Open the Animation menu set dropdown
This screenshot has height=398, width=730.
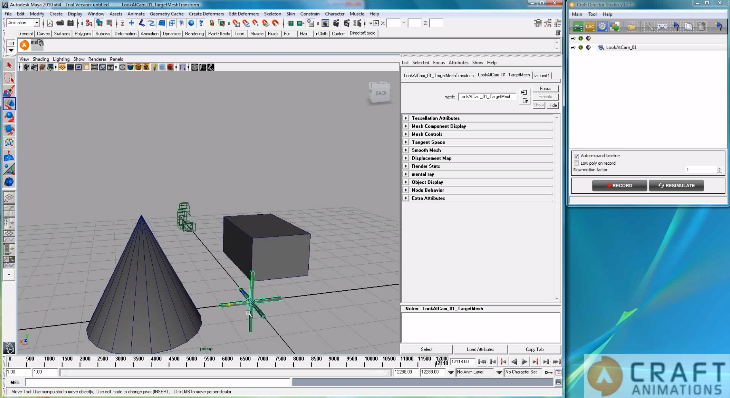[x=37, y=23]
